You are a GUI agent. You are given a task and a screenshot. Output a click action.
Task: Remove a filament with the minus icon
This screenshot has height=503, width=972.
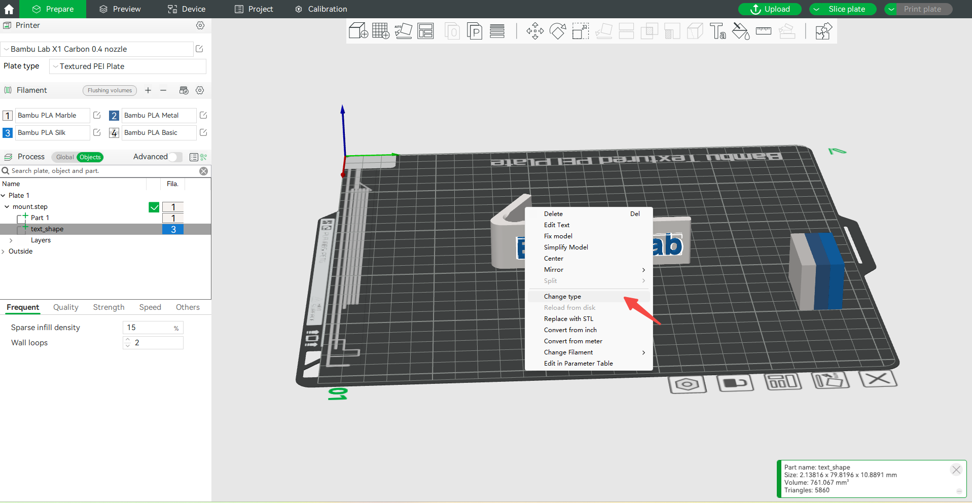(163, 90)
